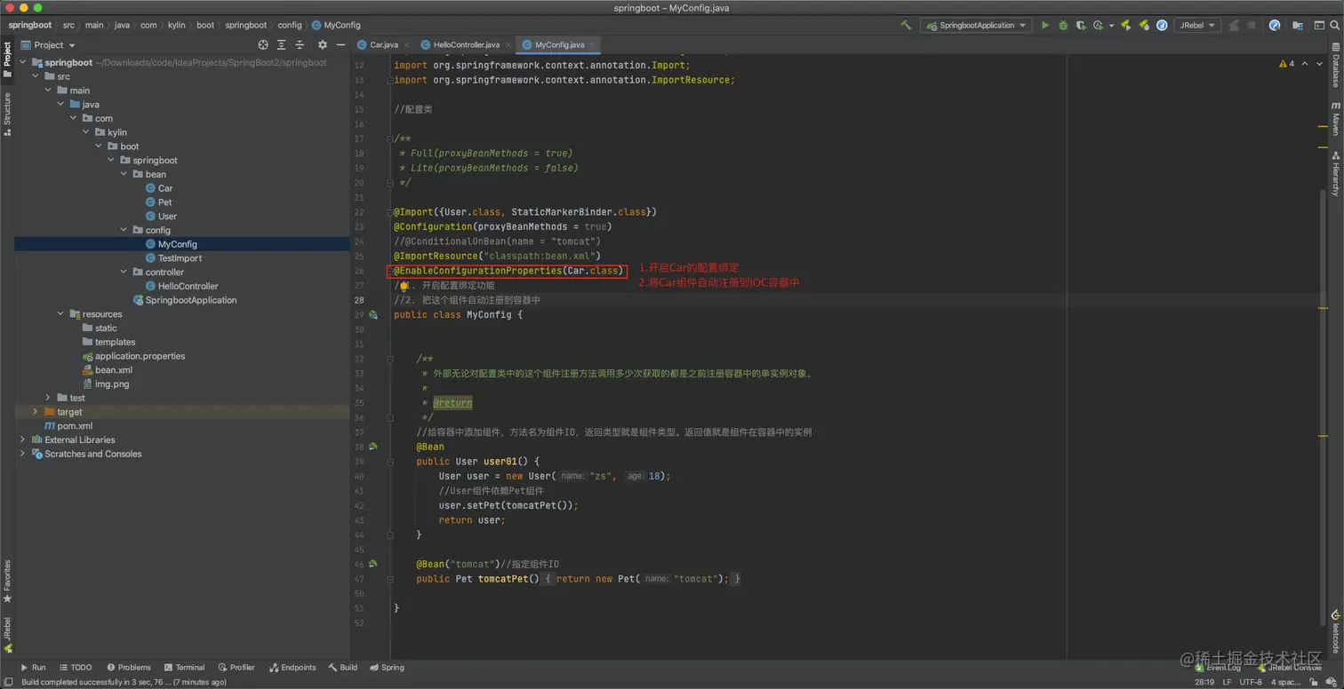Switch to the Car.java editor tab
Viewport: 1344px width, 689px height.
pyautogui.click(x=383, y=44)
